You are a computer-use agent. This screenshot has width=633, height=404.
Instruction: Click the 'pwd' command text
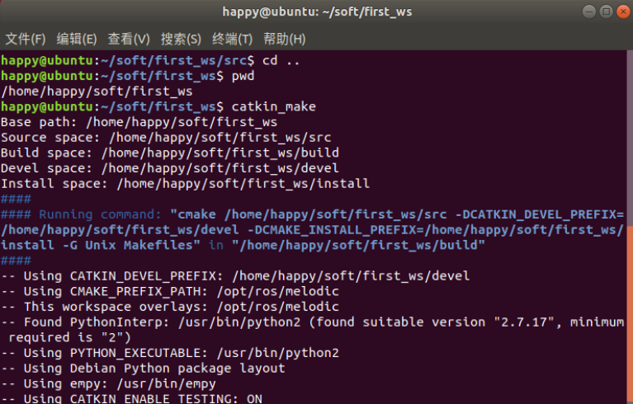(x=243, y=76)
